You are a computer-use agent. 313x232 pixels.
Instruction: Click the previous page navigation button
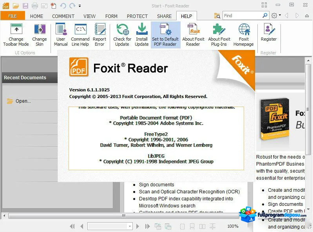pyautogui.click(x=81, y=226)
